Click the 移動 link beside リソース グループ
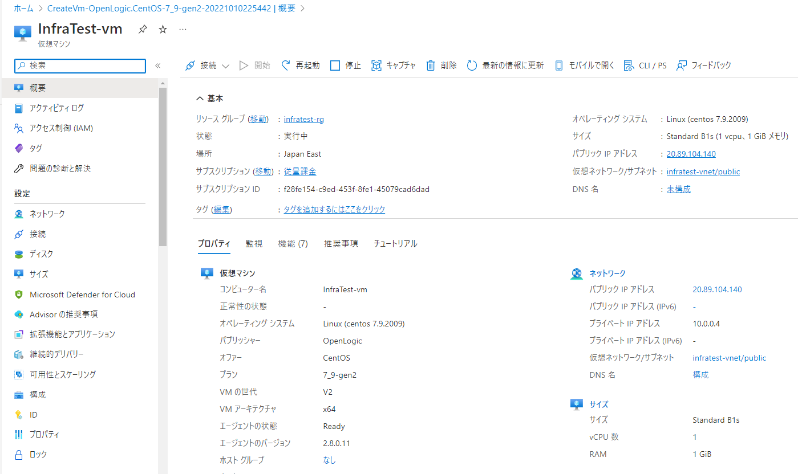798x474 pixels. (x=258, y=119)
